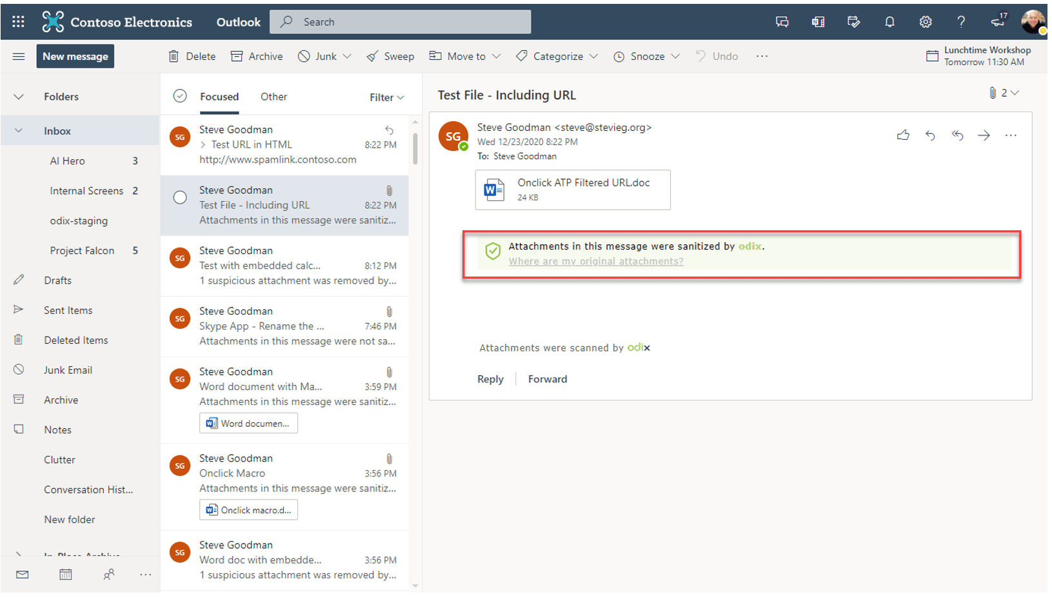Viewport: 1052px width, 599px height.
Task: Open the AI Hero folder
Action: [80, 161]
